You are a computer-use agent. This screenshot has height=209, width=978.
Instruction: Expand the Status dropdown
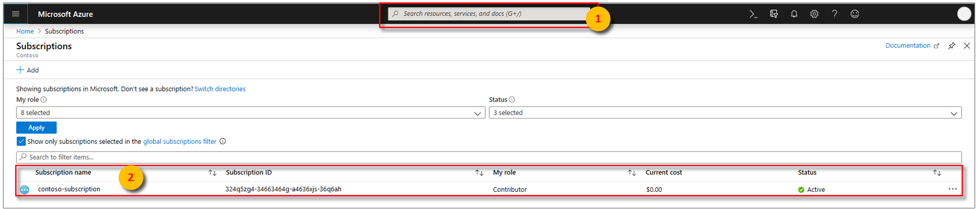coord(725,113)
